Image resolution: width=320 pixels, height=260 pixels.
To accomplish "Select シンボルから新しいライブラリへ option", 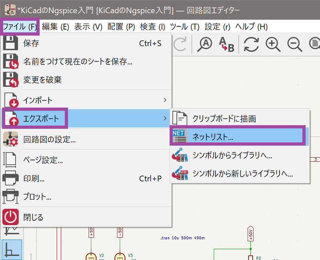I will (x=240, y=173).
